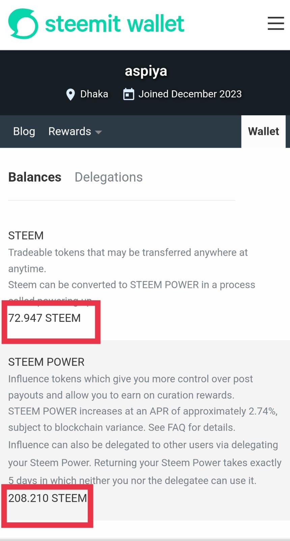This screenshot has height=541, width=290.
Task: Click the calendar icon beside the join date
Action: (128, 94)
